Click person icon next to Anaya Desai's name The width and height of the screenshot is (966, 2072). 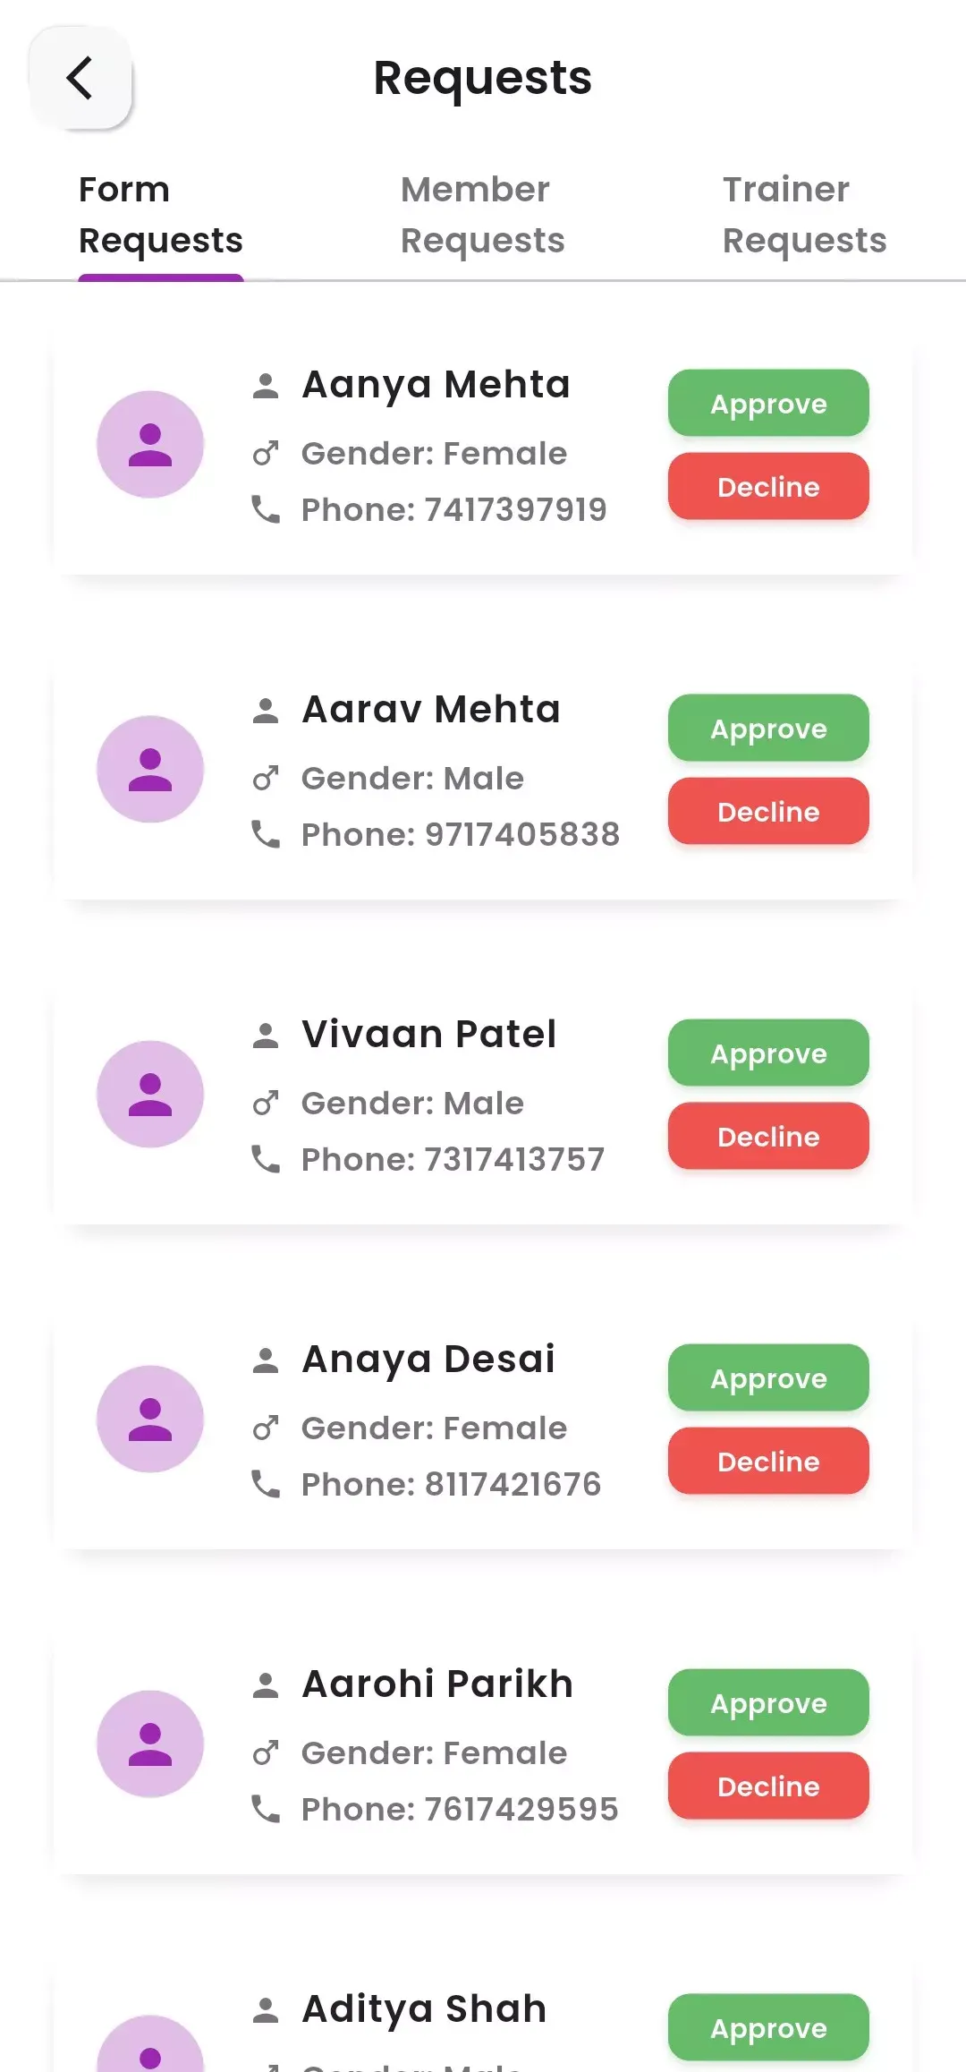coord(266,1360)
